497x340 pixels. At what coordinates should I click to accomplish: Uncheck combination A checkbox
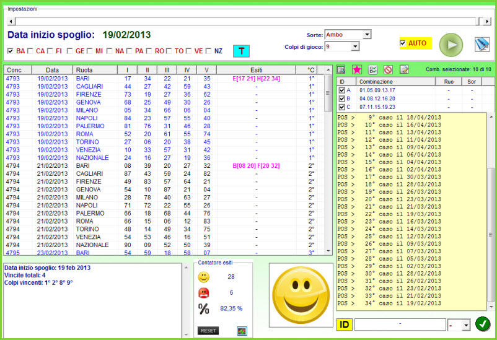342,90
